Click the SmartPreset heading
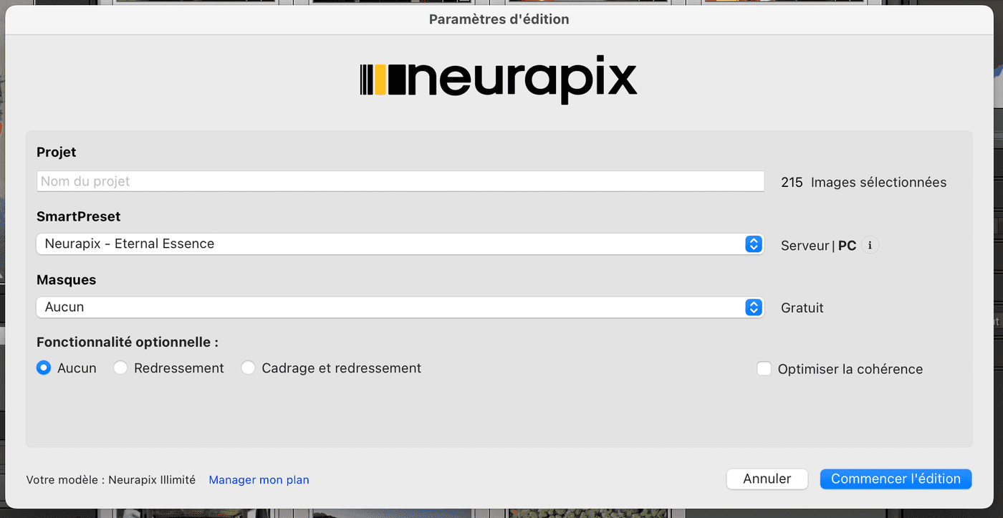The width and height of the screenshot is (1003, 518). [x=79, y=216]
